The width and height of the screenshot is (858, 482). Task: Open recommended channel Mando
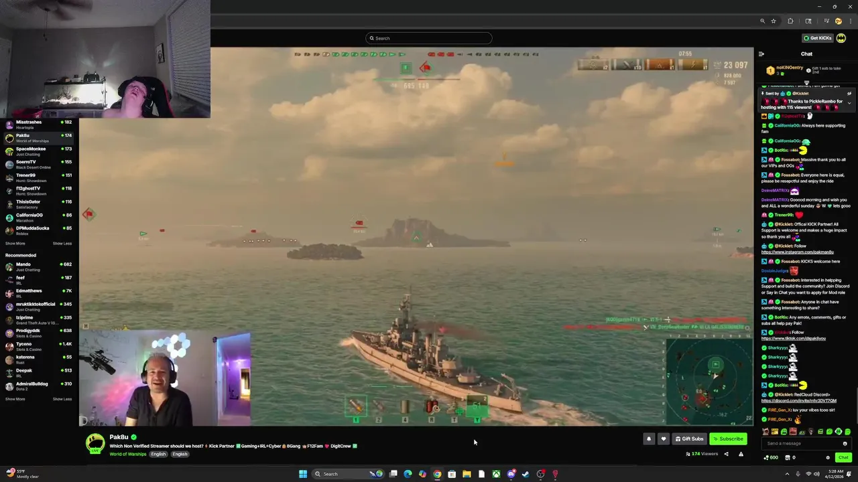(39, 266)
